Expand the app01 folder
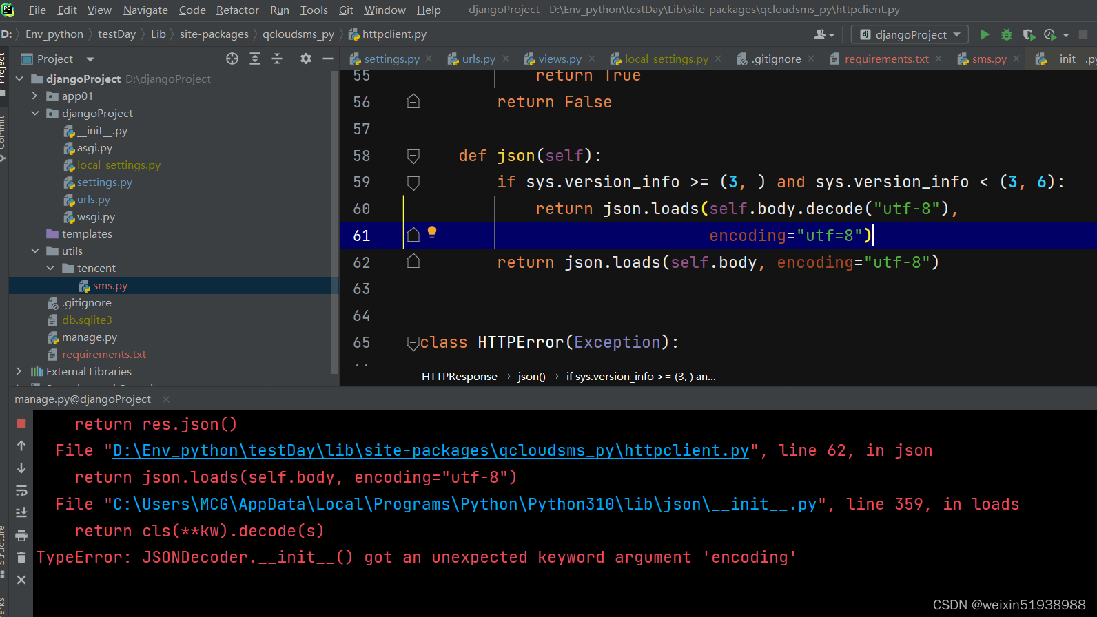This screenshot has width=1097, height=617. (x=34, y=96)
